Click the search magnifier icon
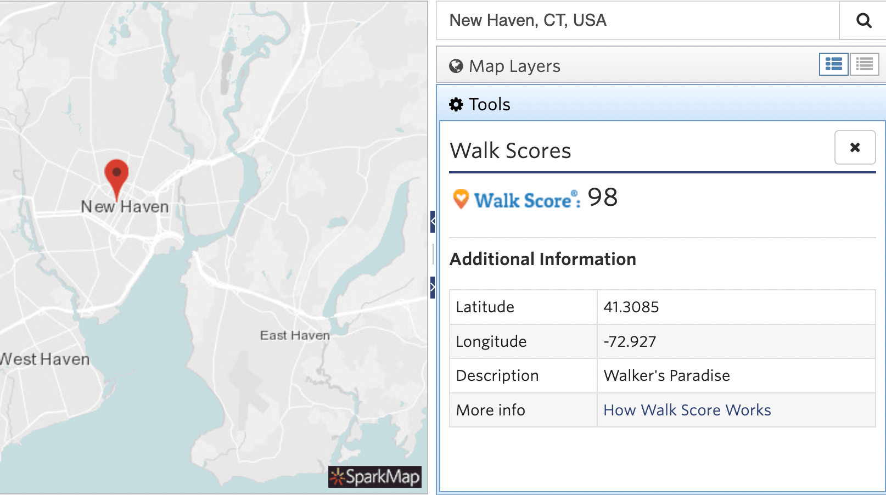The width and height of the screenshot is (886, 495). 863,20
